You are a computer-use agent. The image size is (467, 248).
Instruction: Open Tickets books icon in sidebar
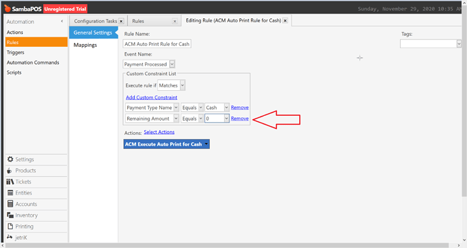[x=10, y=182]
